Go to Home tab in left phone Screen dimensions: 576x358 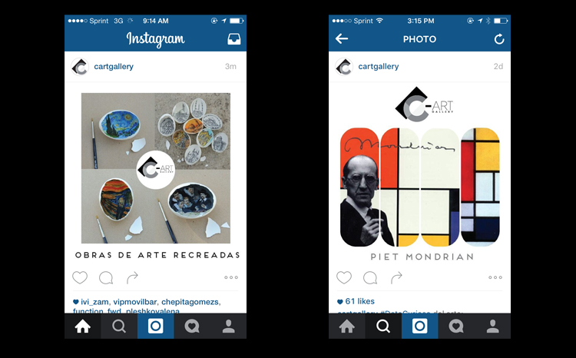click(83, 327)
